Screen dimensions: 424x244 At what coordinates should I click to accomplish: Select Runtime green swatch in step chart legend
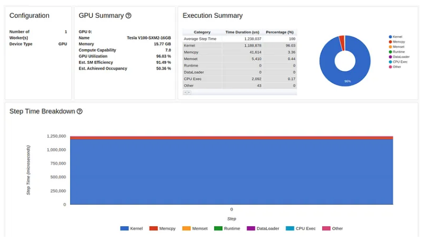tap(218, 228)
